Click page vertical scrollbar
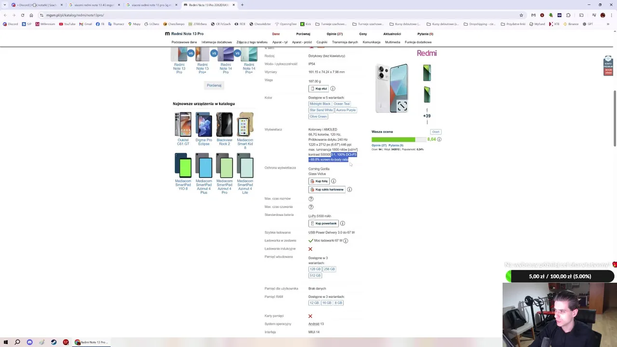This screenshot has width=617, height=347. (x=615, y=118)
